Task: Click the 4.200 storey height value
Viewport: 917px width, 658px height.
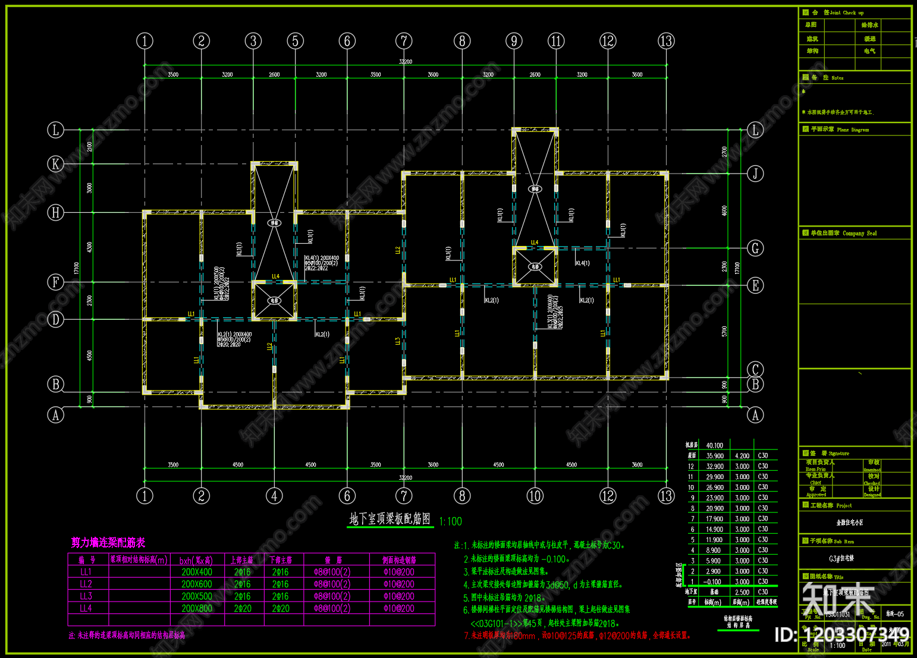Action: [742, 456]
